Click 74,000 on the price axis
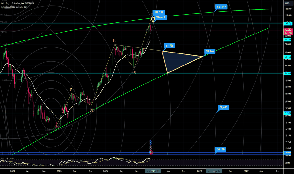Image resolution: width=294 pixels, height=174 pixels. [x=287, y=44]
